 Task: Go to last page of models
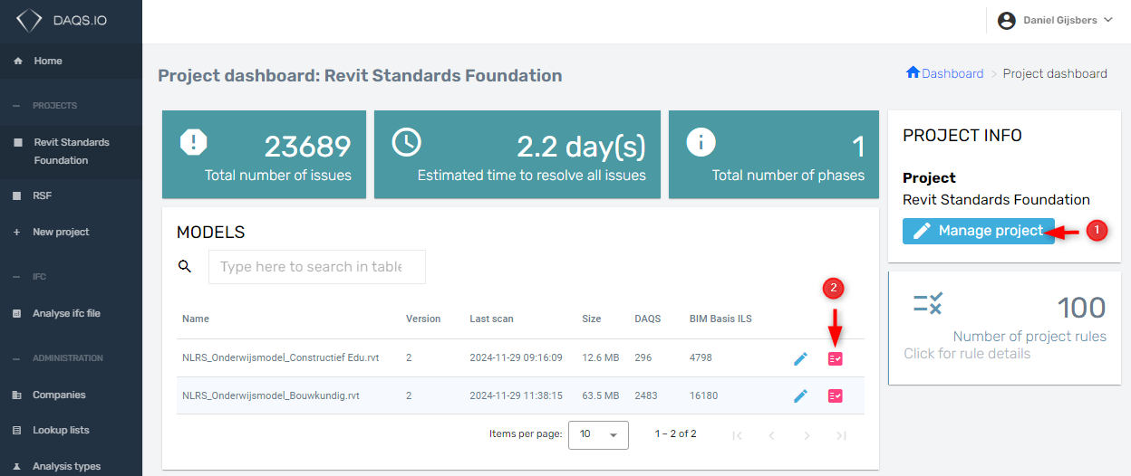point(841,435)
